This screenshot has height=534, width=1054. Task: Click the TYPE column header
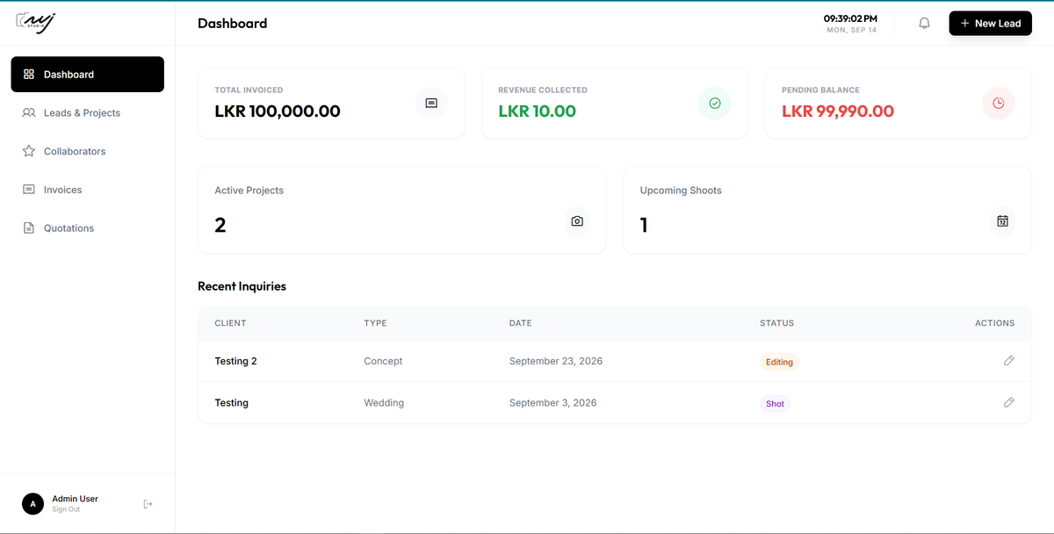[375, 323]
